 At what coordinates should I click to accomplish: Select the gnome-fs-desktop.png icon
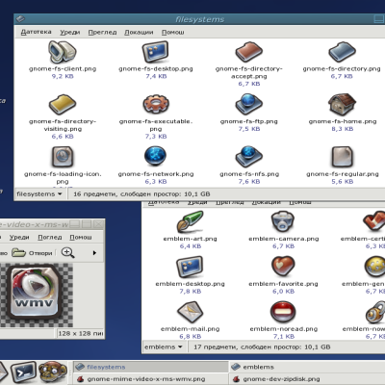coord(156,52)
